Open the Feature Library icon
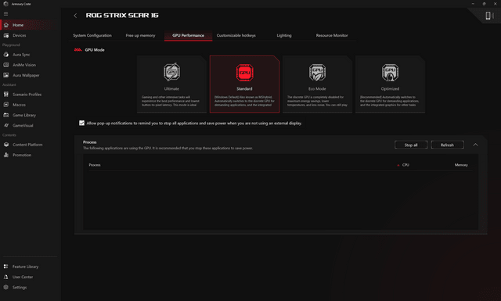Viewport: 501px width, 301px height. point(6,267)
